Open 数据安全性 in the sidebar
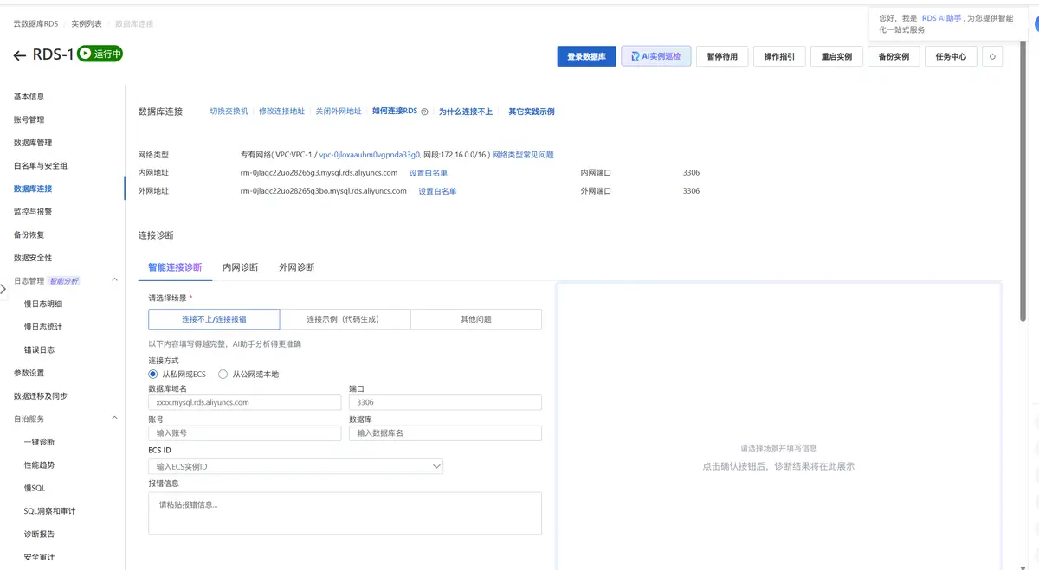Image resolution: width=1039 pixels, height=570 pixels. 33,258
